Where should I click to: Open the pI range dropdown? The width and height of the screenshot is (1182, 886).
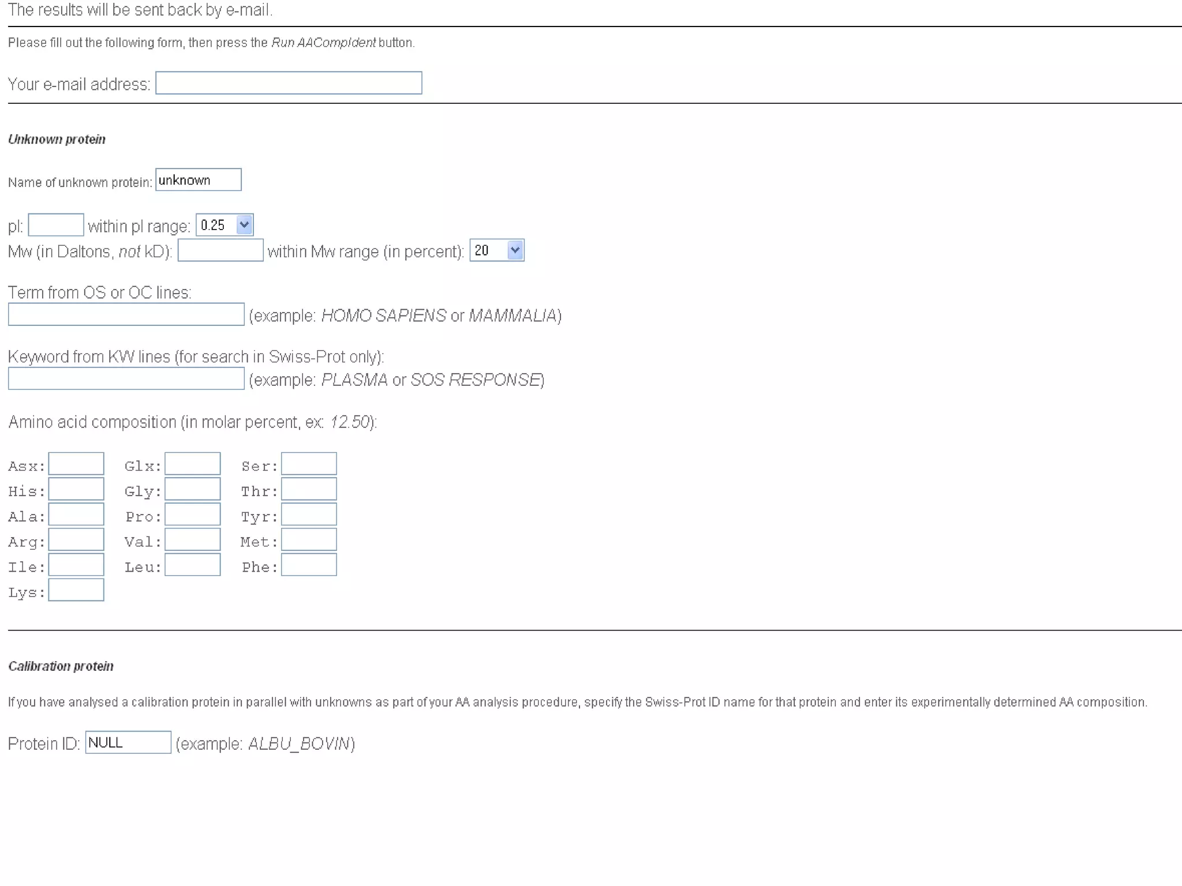pyautogui.click(x=225, y=225)
